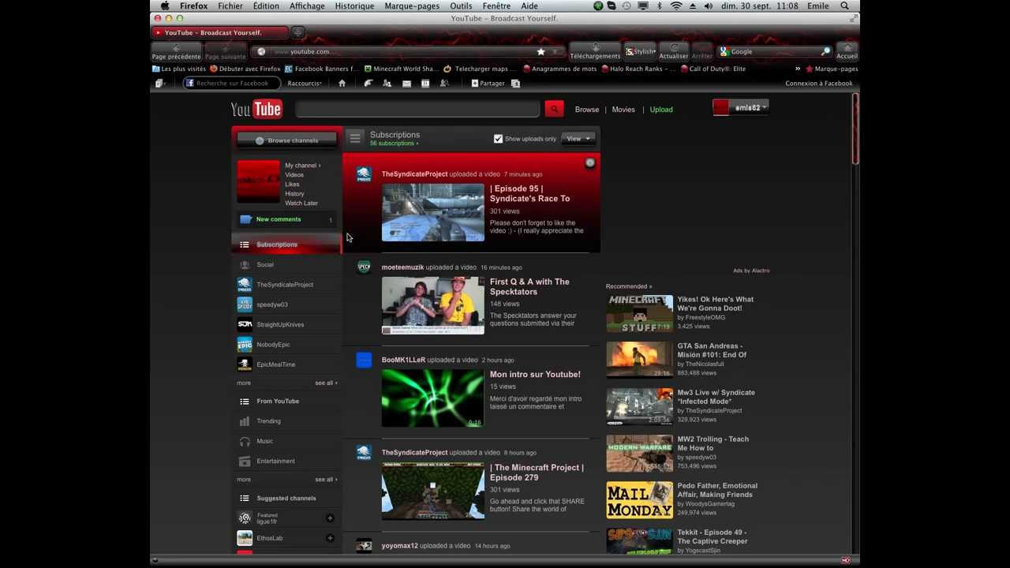Click Actualiser reload button
This screenshot has height=568, width=1010.
(673, 52)
